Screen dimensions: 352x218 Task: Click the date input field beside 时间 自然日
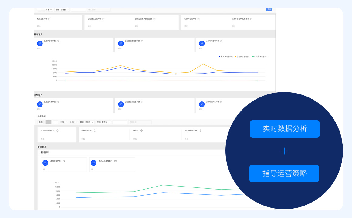[x=120, y=122]
